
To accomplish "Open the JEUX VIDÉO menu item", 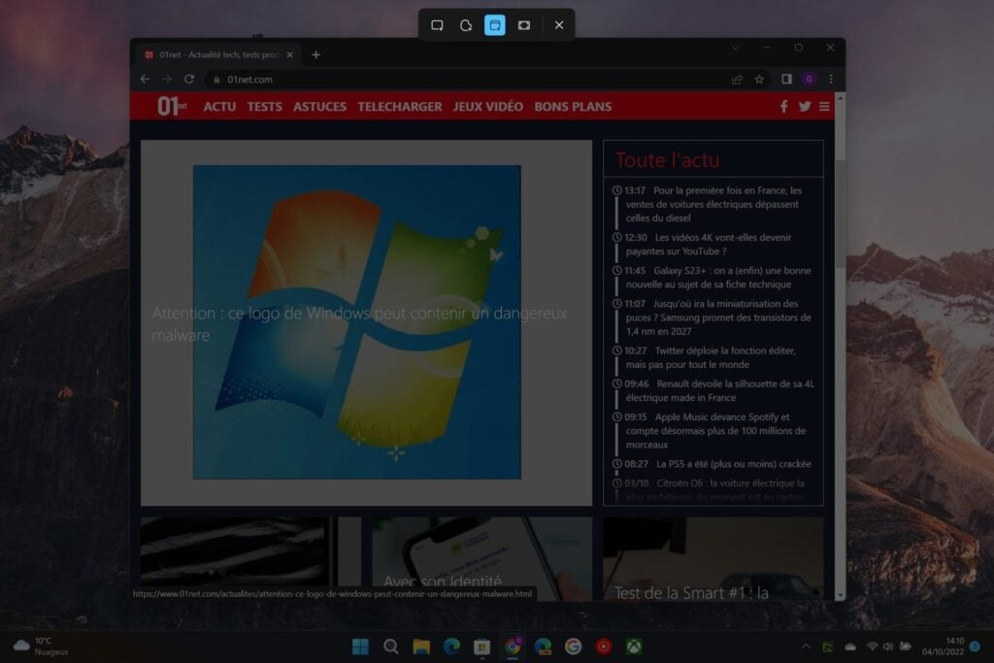I will (x=487, y=107).
